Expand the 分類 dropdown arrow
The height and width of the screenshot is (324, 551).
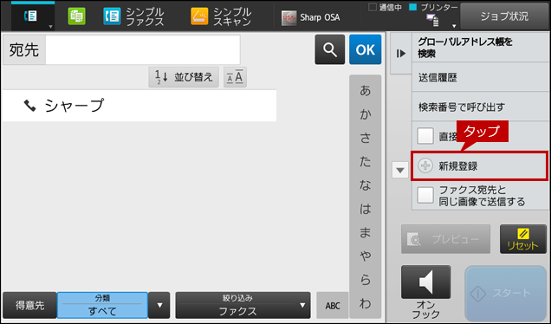click(x=159, y=305)
